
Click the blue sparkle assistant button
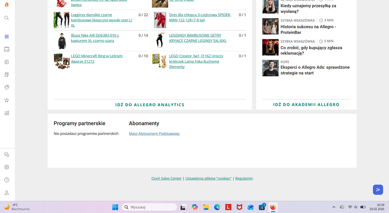378,190
